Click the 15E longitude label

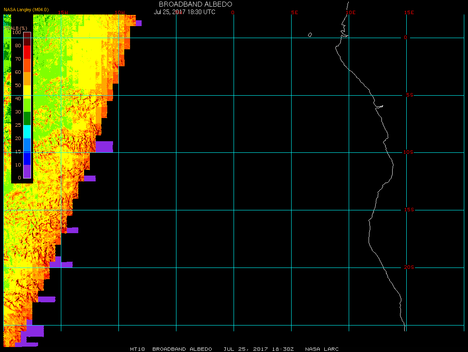point(409,12)
